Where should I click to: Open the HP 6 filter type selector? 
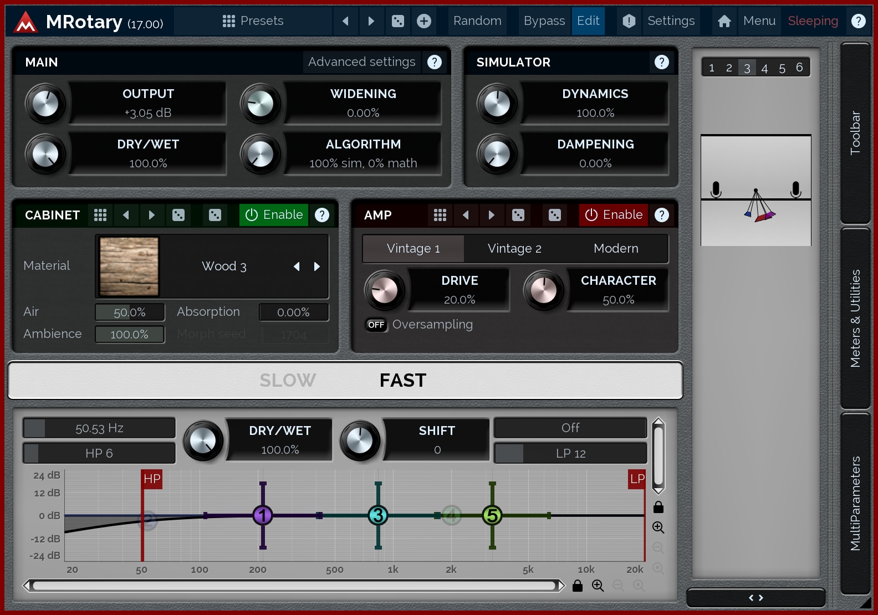99,453
